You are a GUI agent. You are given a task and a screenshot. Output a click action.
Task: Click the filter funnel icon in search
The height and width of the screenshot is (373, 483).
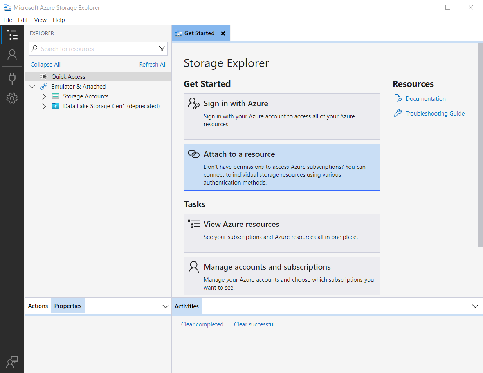tap(162, 49)
